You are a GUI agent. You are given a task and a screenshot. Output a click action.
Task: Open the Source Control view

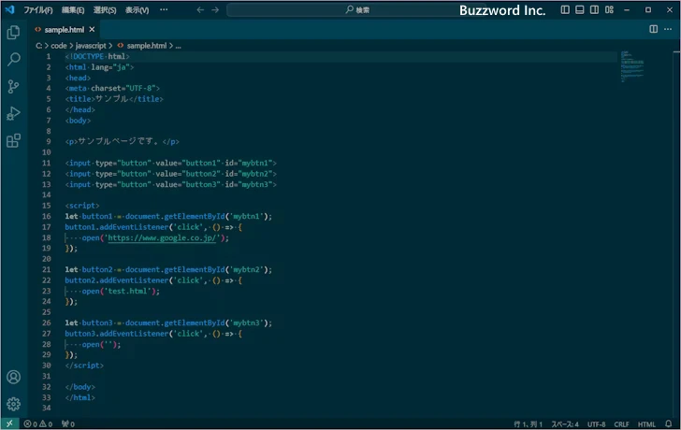click(13, 86)
